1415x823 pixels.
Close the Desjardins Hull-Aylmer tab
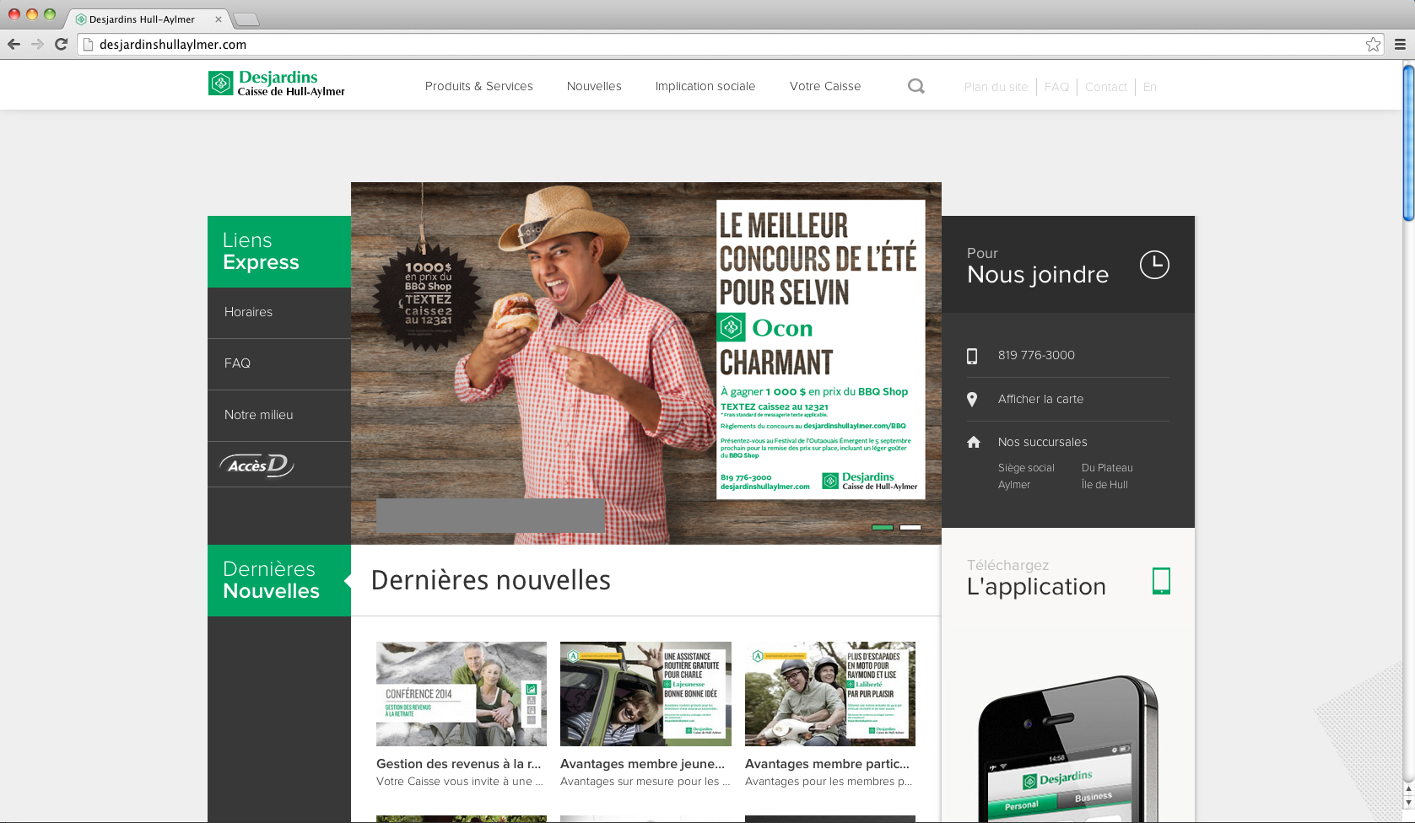pyautogui.click(x=219, y=19)
